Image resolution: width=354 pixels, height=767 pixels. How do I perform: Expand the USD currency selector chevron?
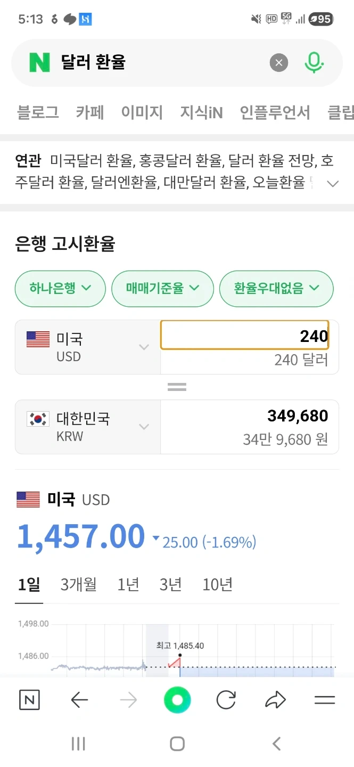pos(143,346)
